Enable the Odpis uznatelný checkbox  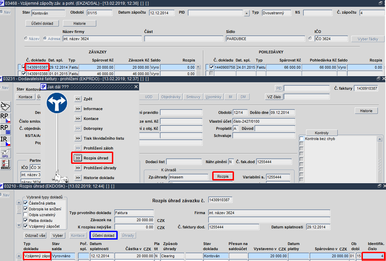26,214
